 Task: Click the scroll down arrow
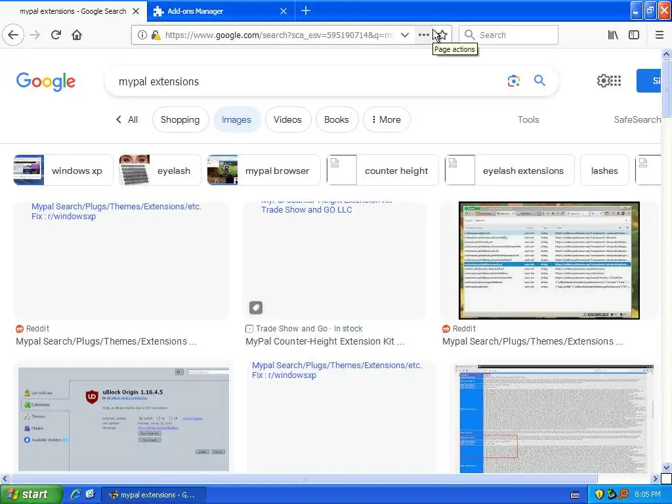tap(667, 467)
